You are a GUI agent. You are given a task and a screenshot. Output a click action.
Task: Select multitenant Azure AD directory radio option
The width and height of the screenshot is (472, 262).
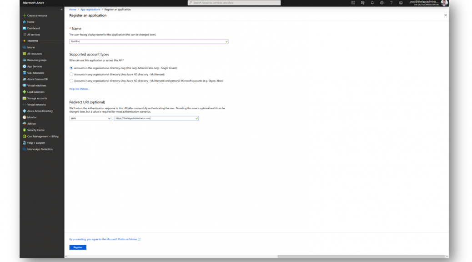click(71, 75)
